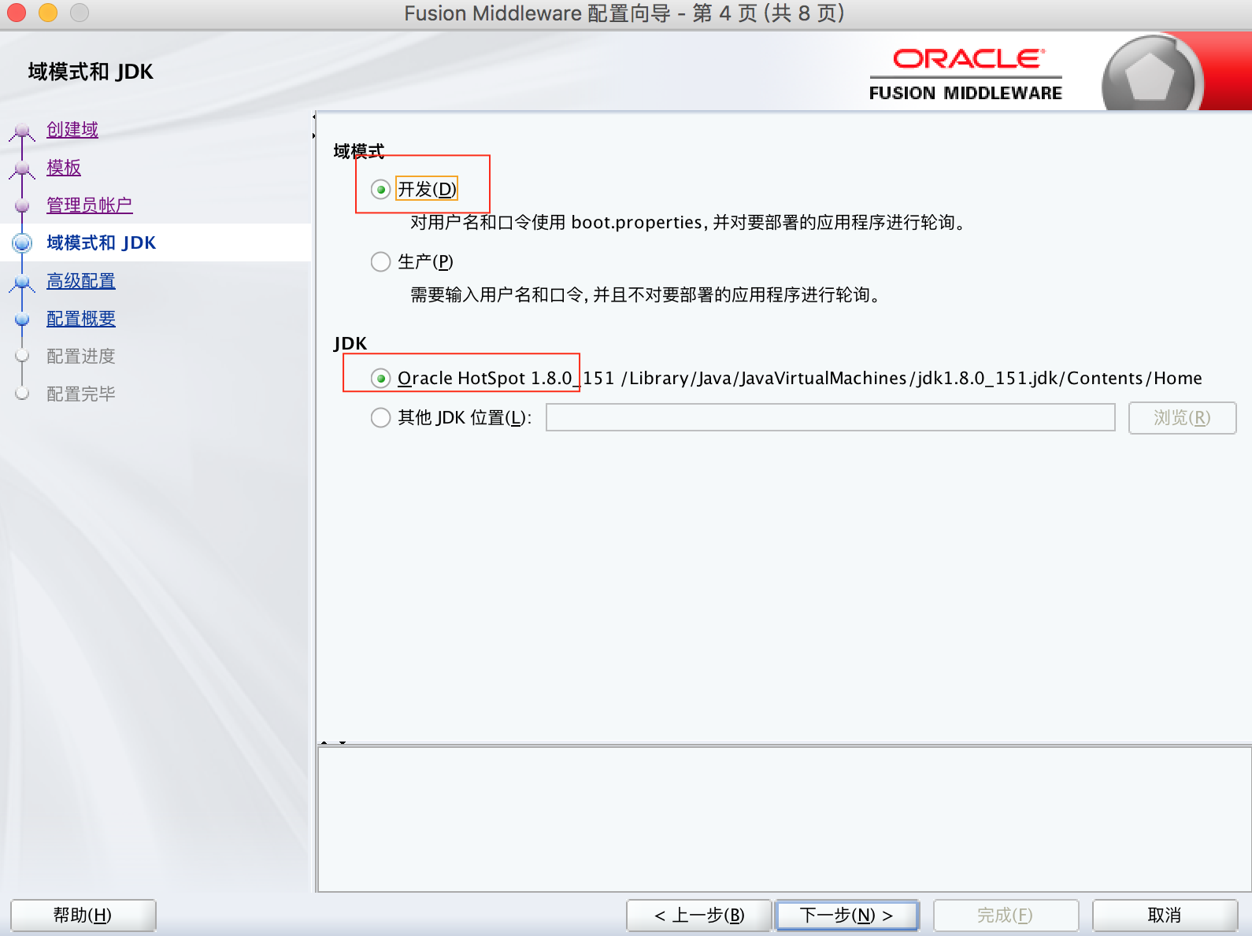Click the other JDK location input field
Viewport: 1252px width, 936px height.
(x=831, y=417)
